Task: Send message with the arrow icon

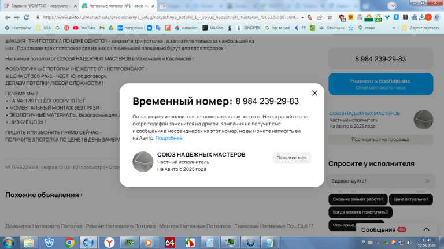Action: point(428,181)
